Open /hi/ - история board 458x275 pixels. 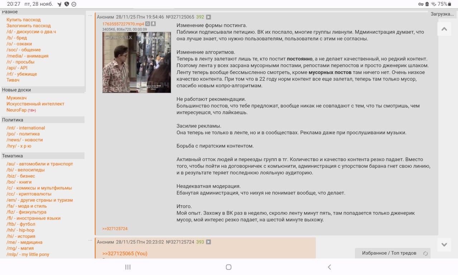(21, 236)
